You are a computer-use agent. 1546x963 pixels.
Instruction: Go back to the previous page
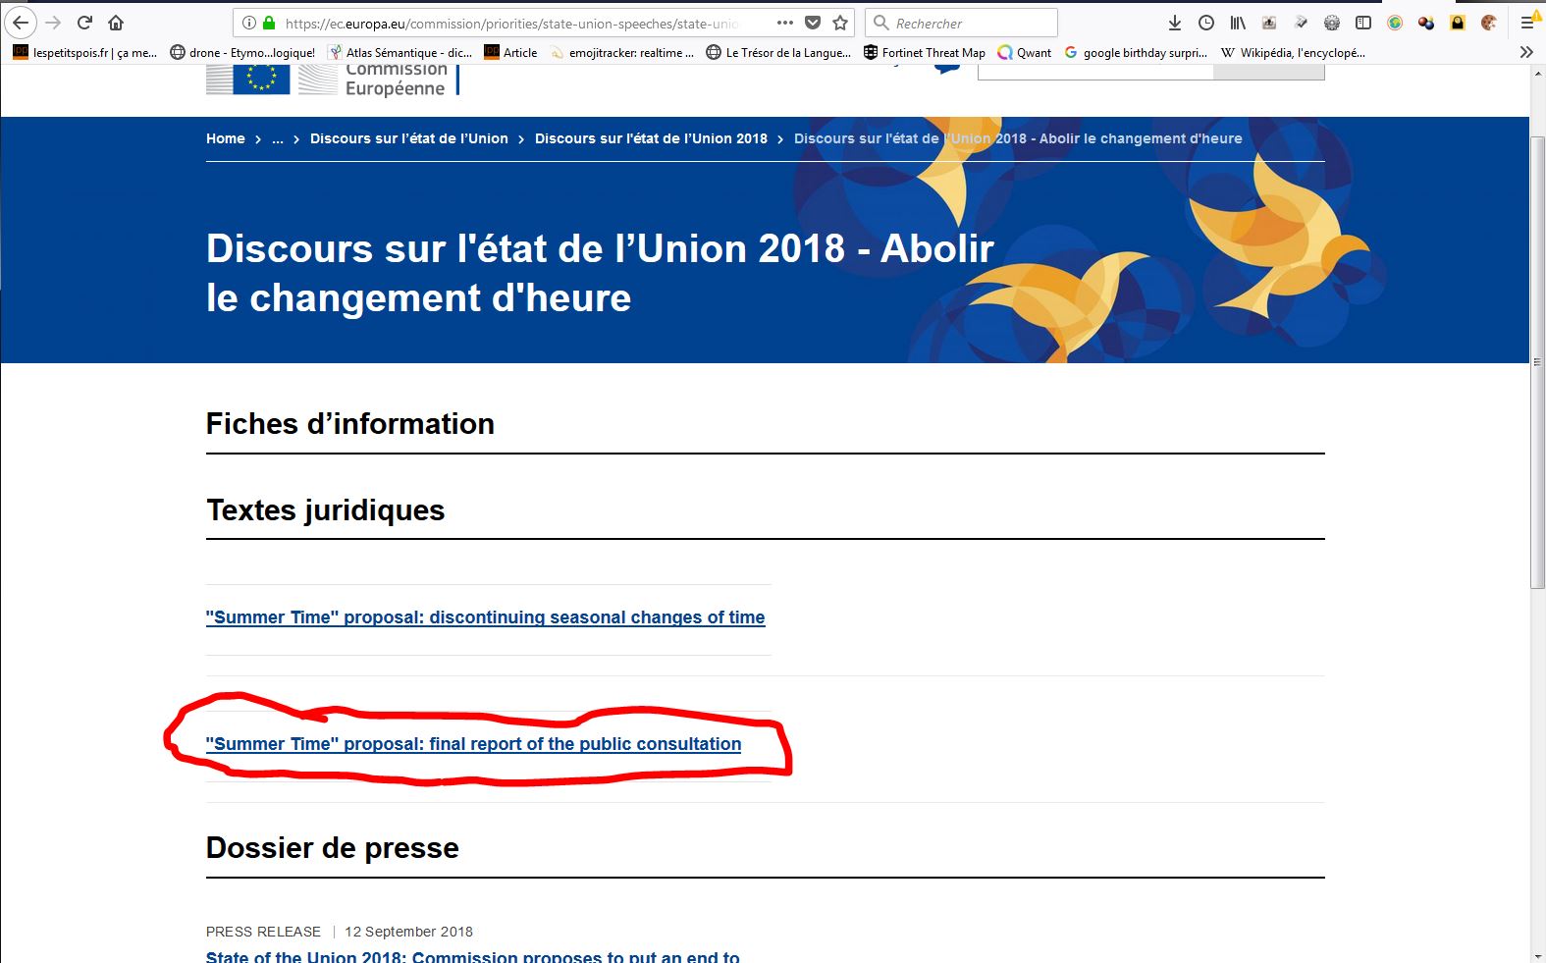tap(21, 23)
